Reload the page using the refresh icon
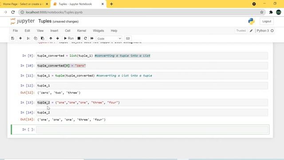This screenshot has width=284, height=160. 13,12
